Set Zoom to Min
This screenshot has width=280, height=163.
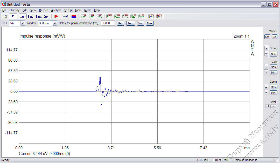point(274,93)
